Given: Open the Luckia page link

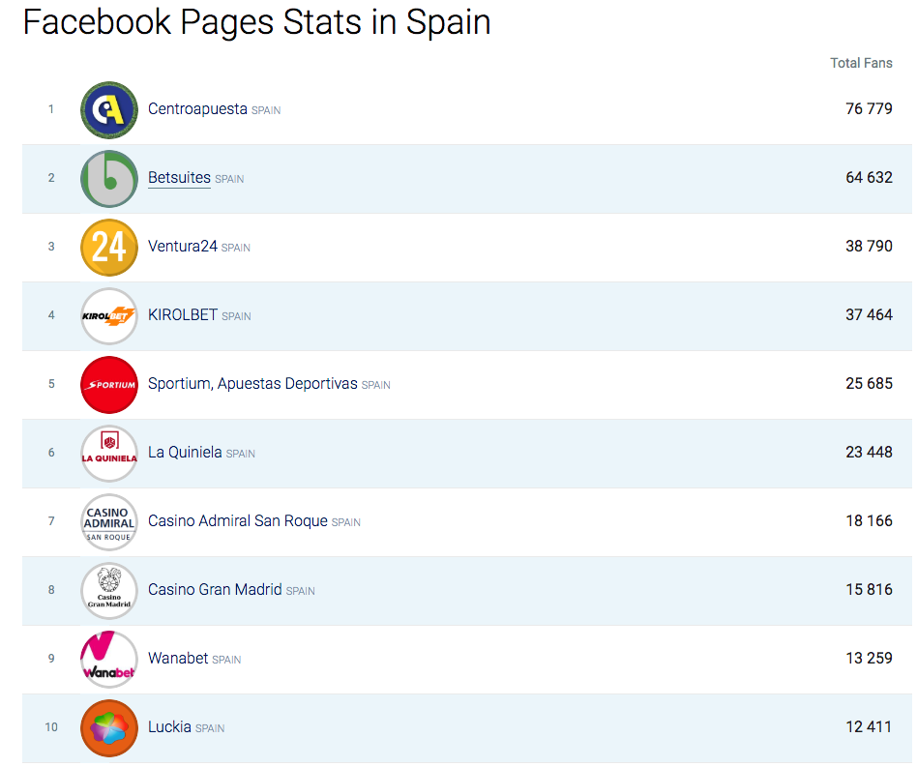Looking at the screenshot, I should pyautogui.click(x=169, y=727).
